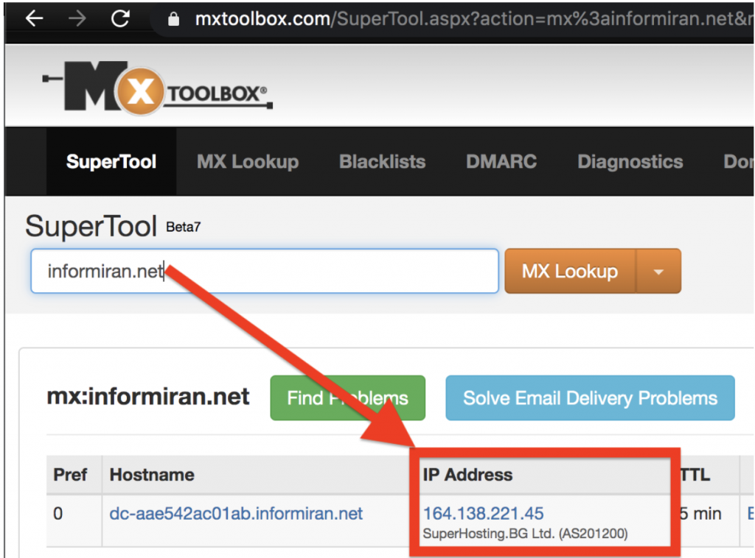The width and height of the screenshot is (755, 558).
Task: Switch to the MX Lookup tab
Action: tap(248, 162)
